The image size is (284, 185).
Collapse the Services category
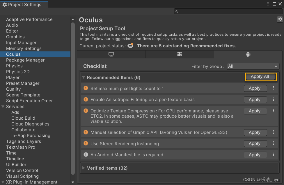point(3,107)
